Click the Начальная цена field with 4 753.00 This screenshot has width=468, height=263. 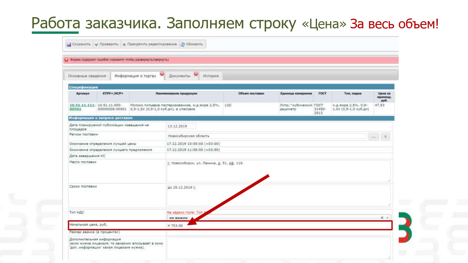pos(278,226)
